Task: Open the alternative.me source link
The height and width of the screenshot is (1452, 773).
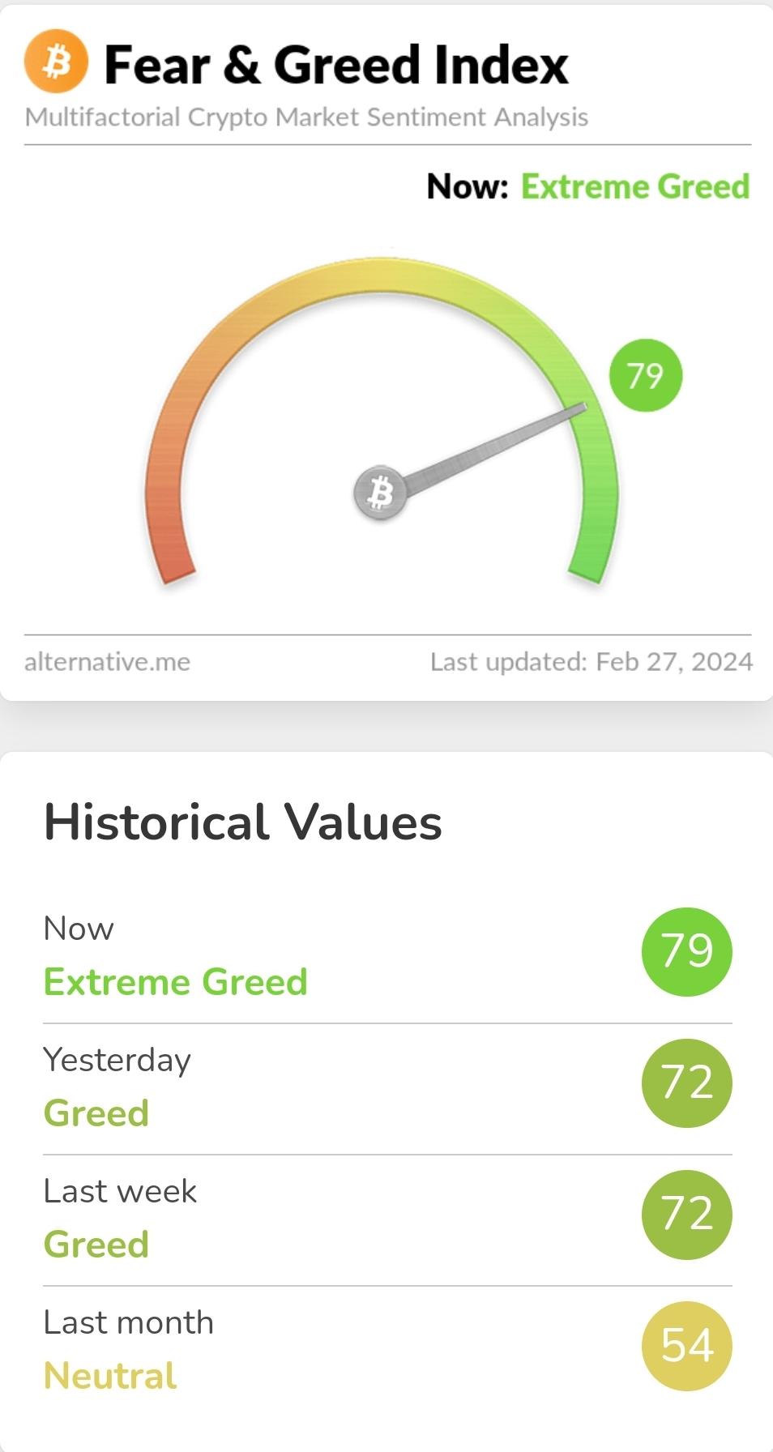Action: pyautogui.click(x=107, y=662)
